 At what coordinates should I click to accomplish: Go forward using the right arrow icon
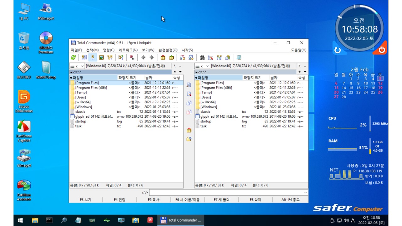(151, 57)
